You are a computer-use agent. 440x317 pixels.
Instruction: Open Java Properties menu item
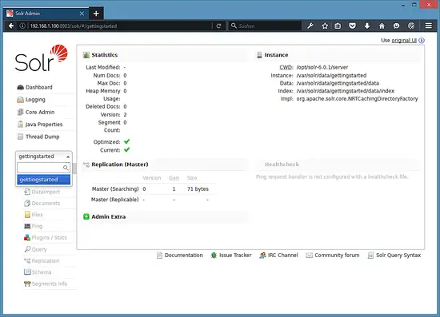click(x=40, y=125)
